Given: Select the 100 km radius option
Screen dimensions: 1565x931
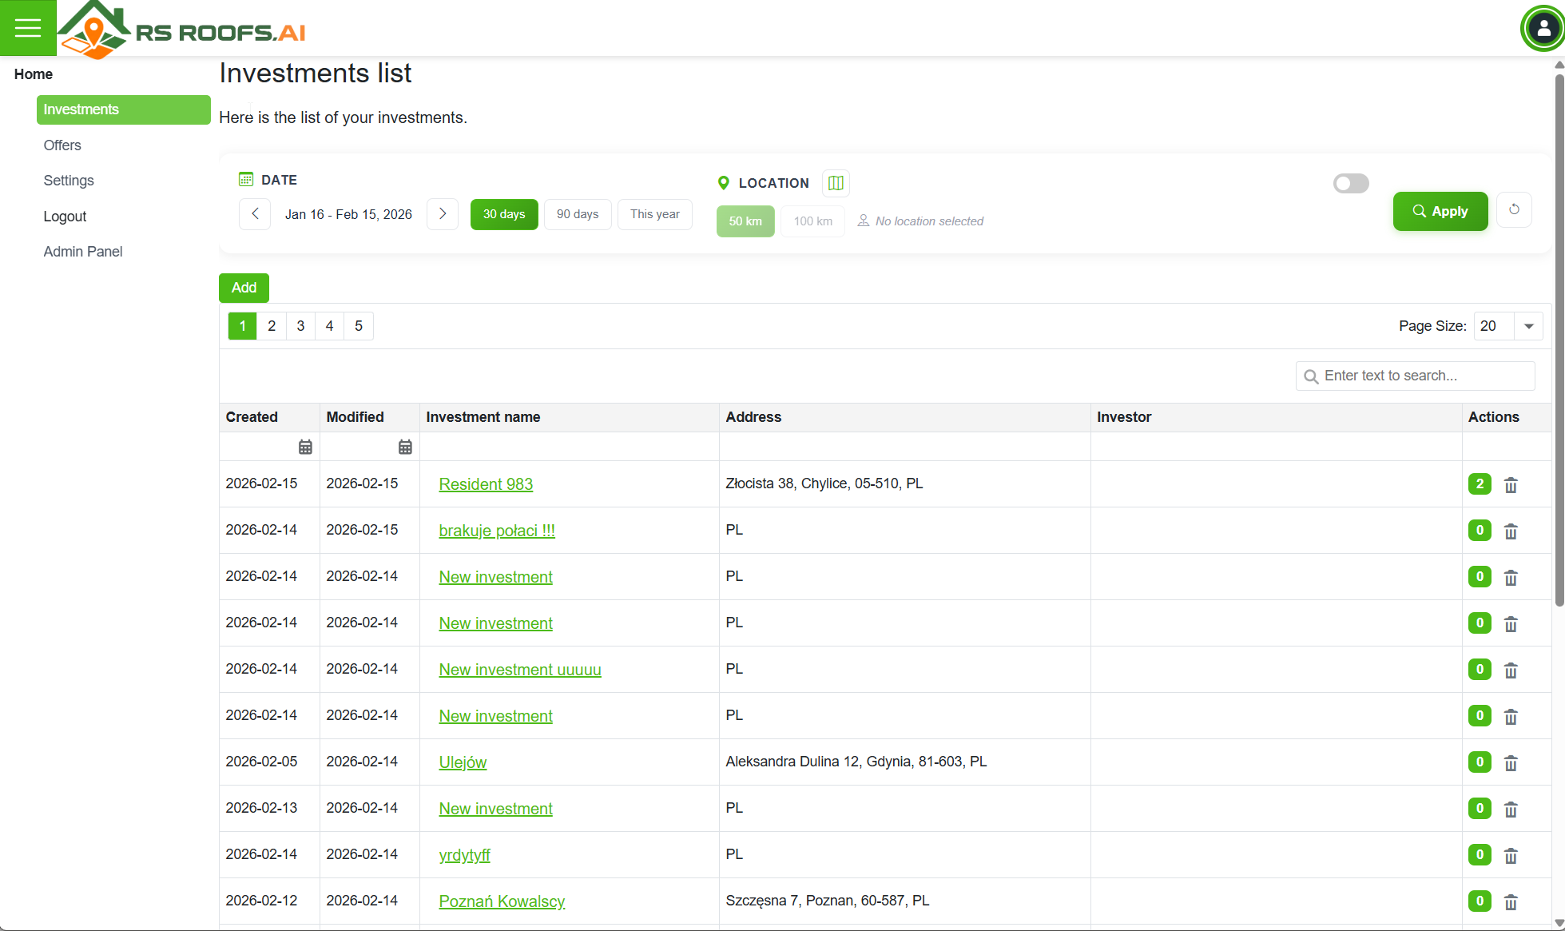Looking at the screenshot, I should tap(812, 221).
